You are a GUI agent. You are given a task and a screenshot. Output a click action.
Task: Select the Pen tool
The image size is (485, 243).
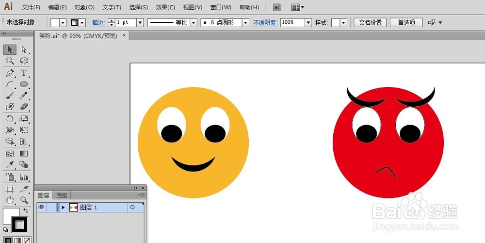point(10,73)
